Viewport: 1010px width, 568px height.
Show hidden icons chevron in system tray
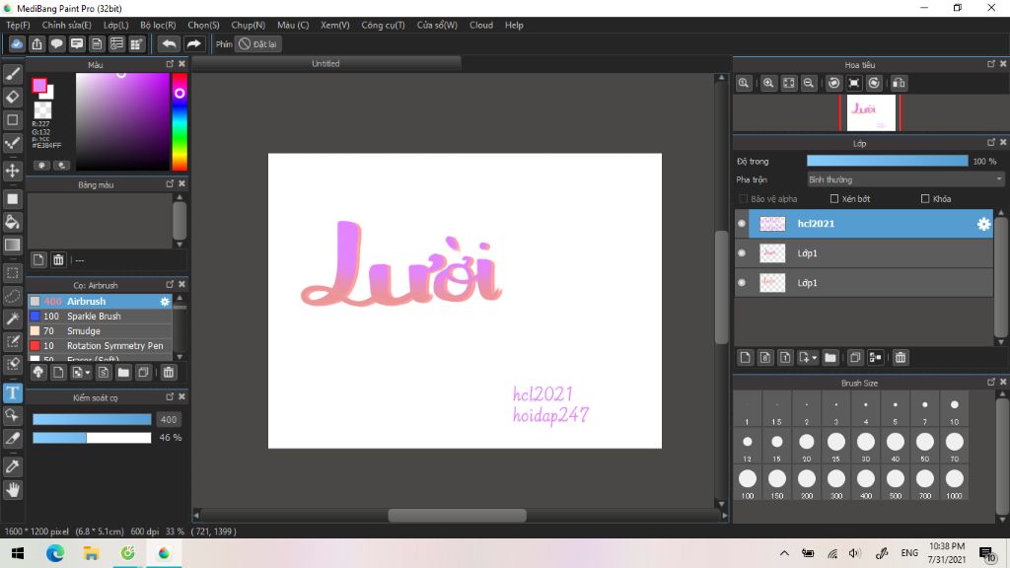784,553
